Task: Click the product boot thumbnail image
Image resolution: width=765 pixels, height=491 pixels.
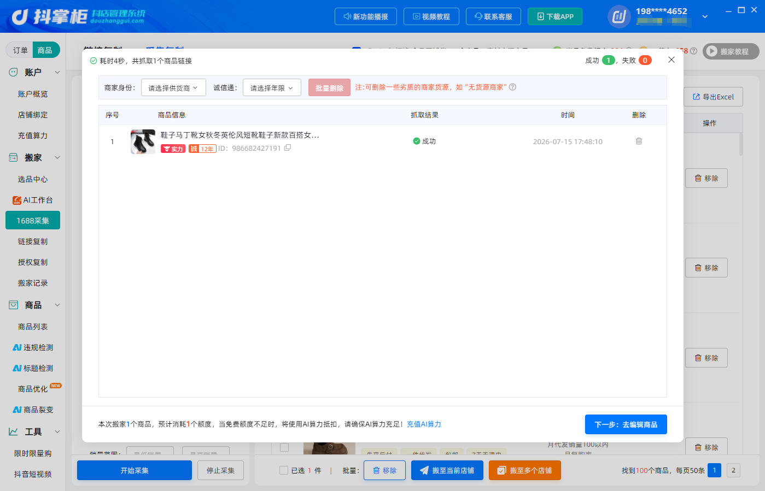Action: (x=143, y=141)
